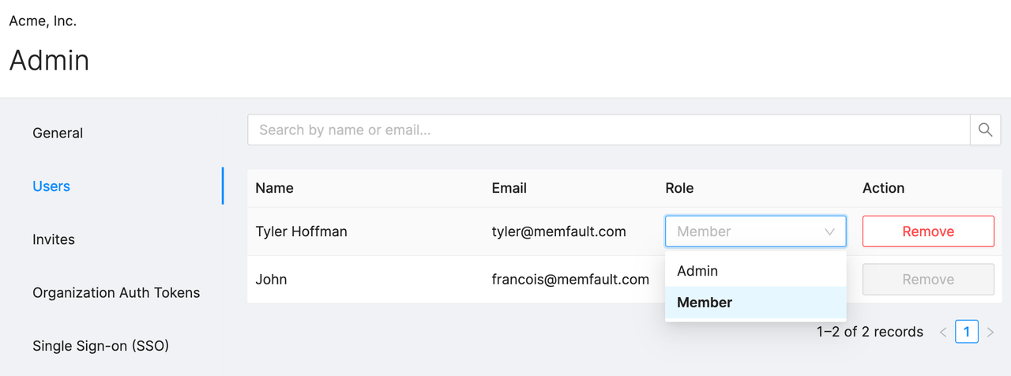This screenshot has width=1011, height=376.
Task: Click the francois@memfault.com email cell
Action: coord(570,280)
